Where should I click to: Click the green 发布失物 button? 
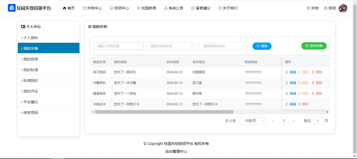pyautogui.click(x=314, y=46)
